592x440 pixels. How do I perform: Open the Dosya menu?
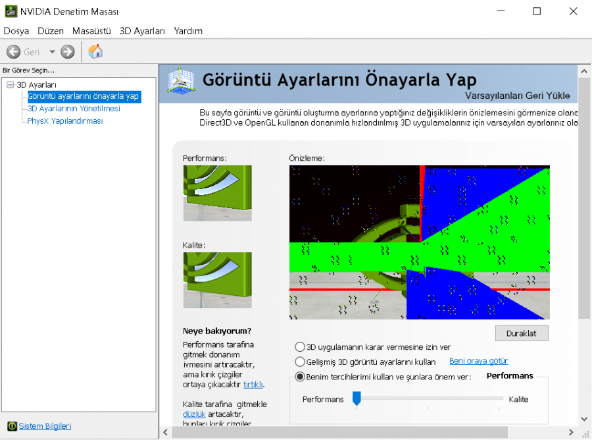(16, 31)
